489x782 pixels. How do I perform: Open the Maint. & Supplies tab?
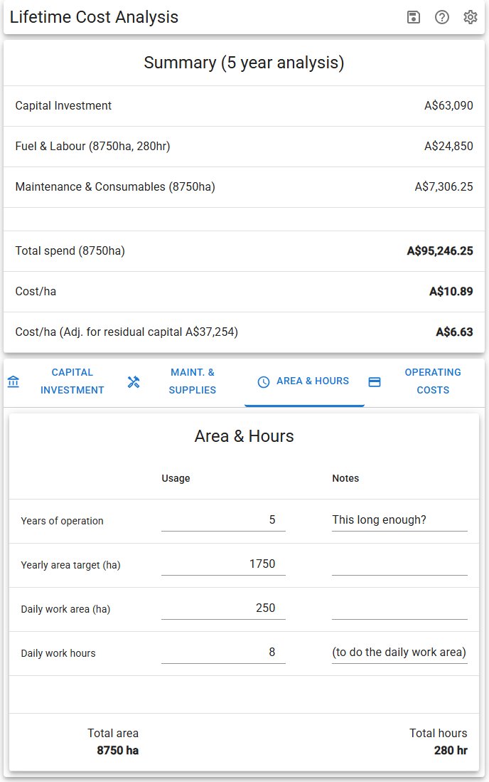192,381
